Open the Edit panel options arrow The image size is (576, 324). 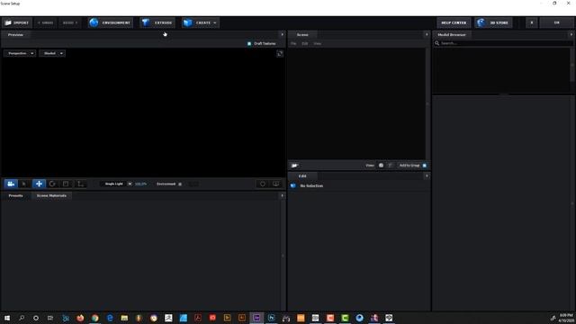427,176
